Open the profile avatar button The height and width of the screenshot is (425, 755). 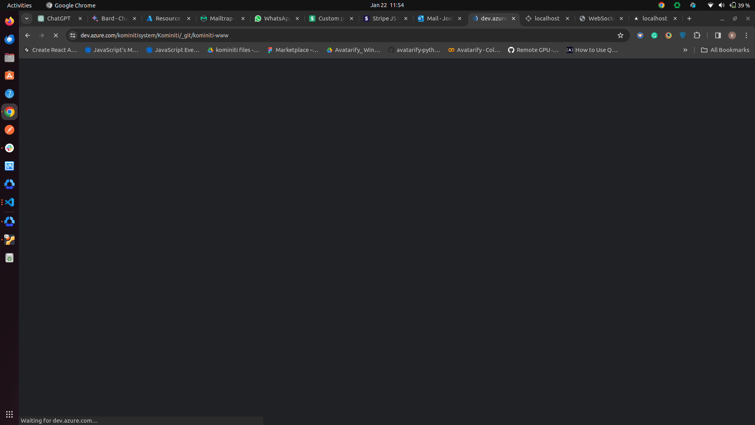pyautogui.click(x=732, y=35)
